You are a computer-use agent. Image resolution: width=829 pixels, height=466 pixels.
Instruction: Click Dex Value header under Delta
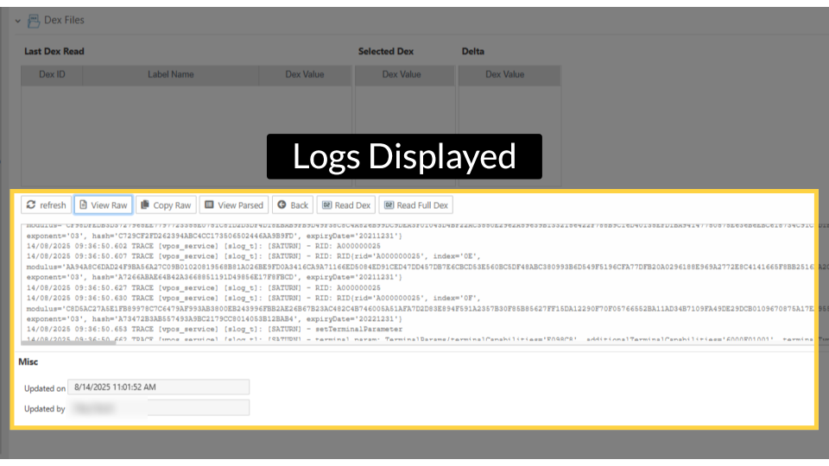click(505, 75)
